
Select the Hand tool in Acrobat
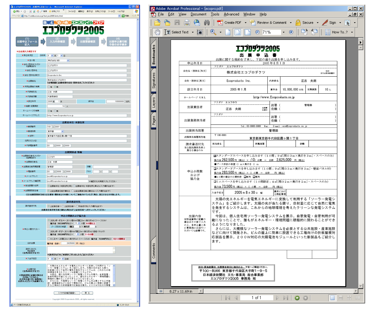coord(157,32)
